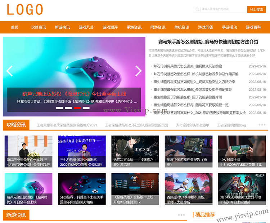Click the LOGO in the header

pos(25,9)
